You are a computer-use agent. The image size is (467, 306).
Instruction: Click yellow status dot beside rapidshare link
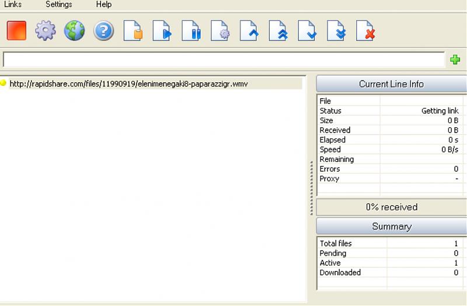click(4, 83)
